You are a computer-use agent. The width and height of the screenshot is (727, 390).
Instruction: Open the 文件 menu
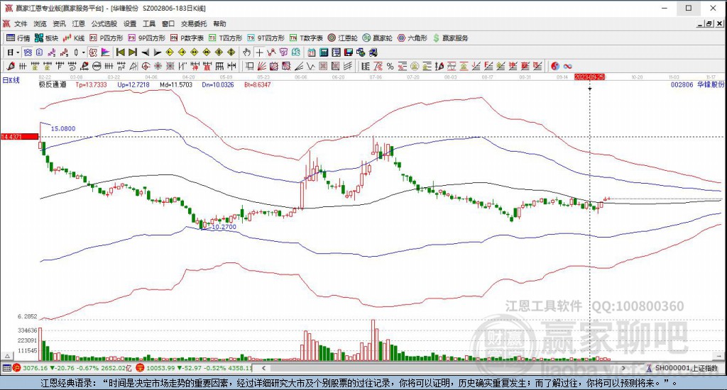(x=21, y=23)
